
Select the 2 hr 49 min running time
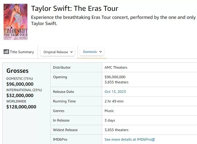(114, 101)
